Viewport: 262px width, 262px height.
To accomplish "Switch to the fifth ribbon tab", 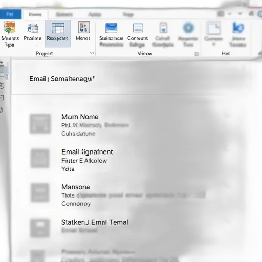I will tap(128, 15).
